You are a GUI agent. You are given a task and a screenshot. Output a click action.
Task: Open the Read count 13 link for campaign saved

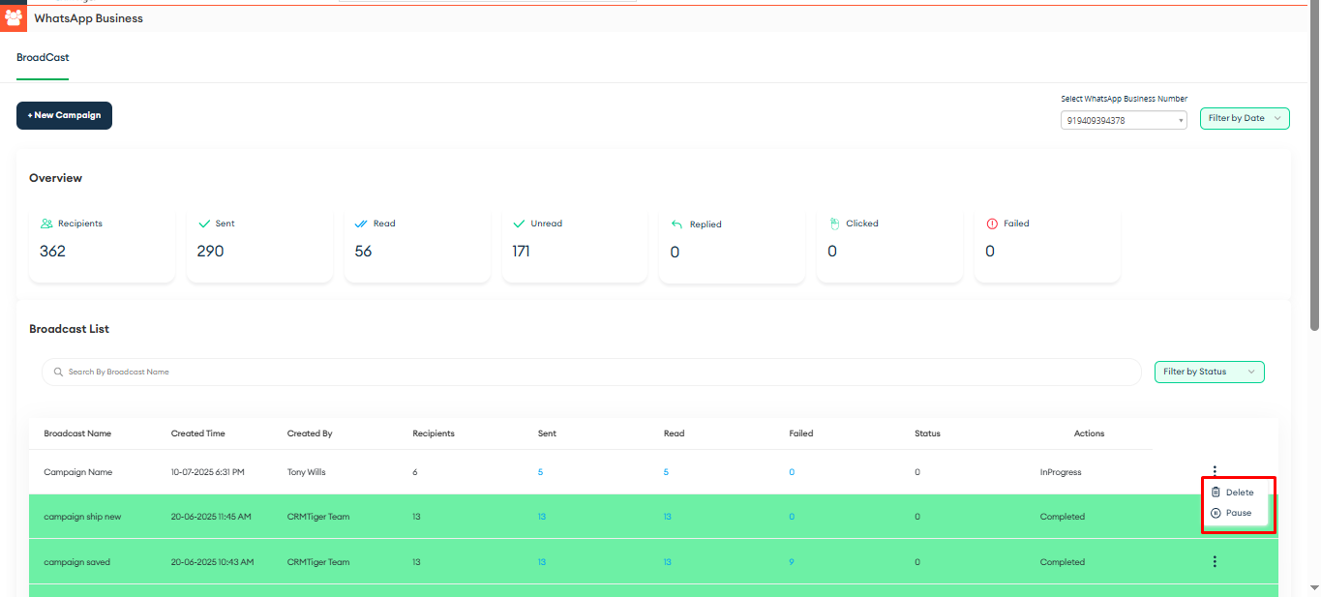[668, 562]
